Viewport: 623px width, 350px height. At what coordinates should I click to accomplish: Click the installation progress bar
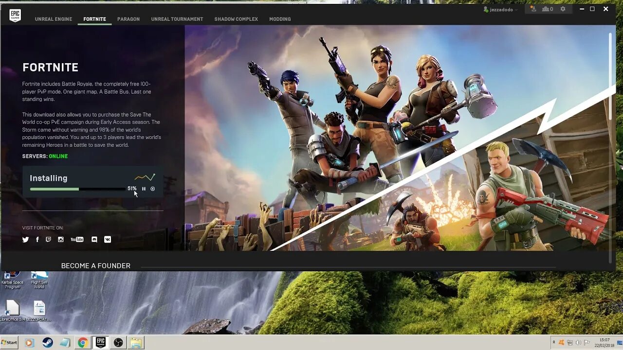pyautogui.click(x=77, y=189)
